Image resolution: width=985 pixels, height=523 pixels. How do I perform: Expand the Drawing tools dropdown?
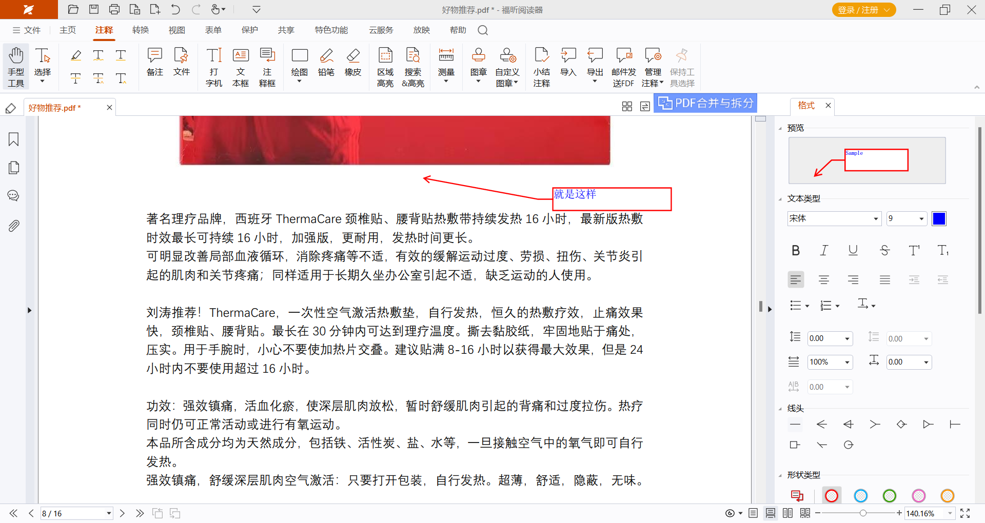coord(299,82)
